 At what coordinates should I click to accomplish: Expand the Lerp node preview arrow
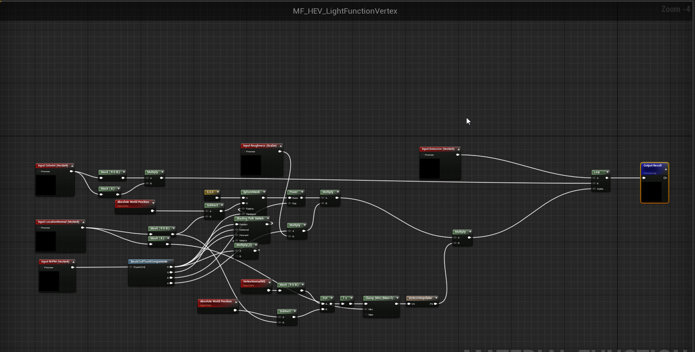[607, 172]
